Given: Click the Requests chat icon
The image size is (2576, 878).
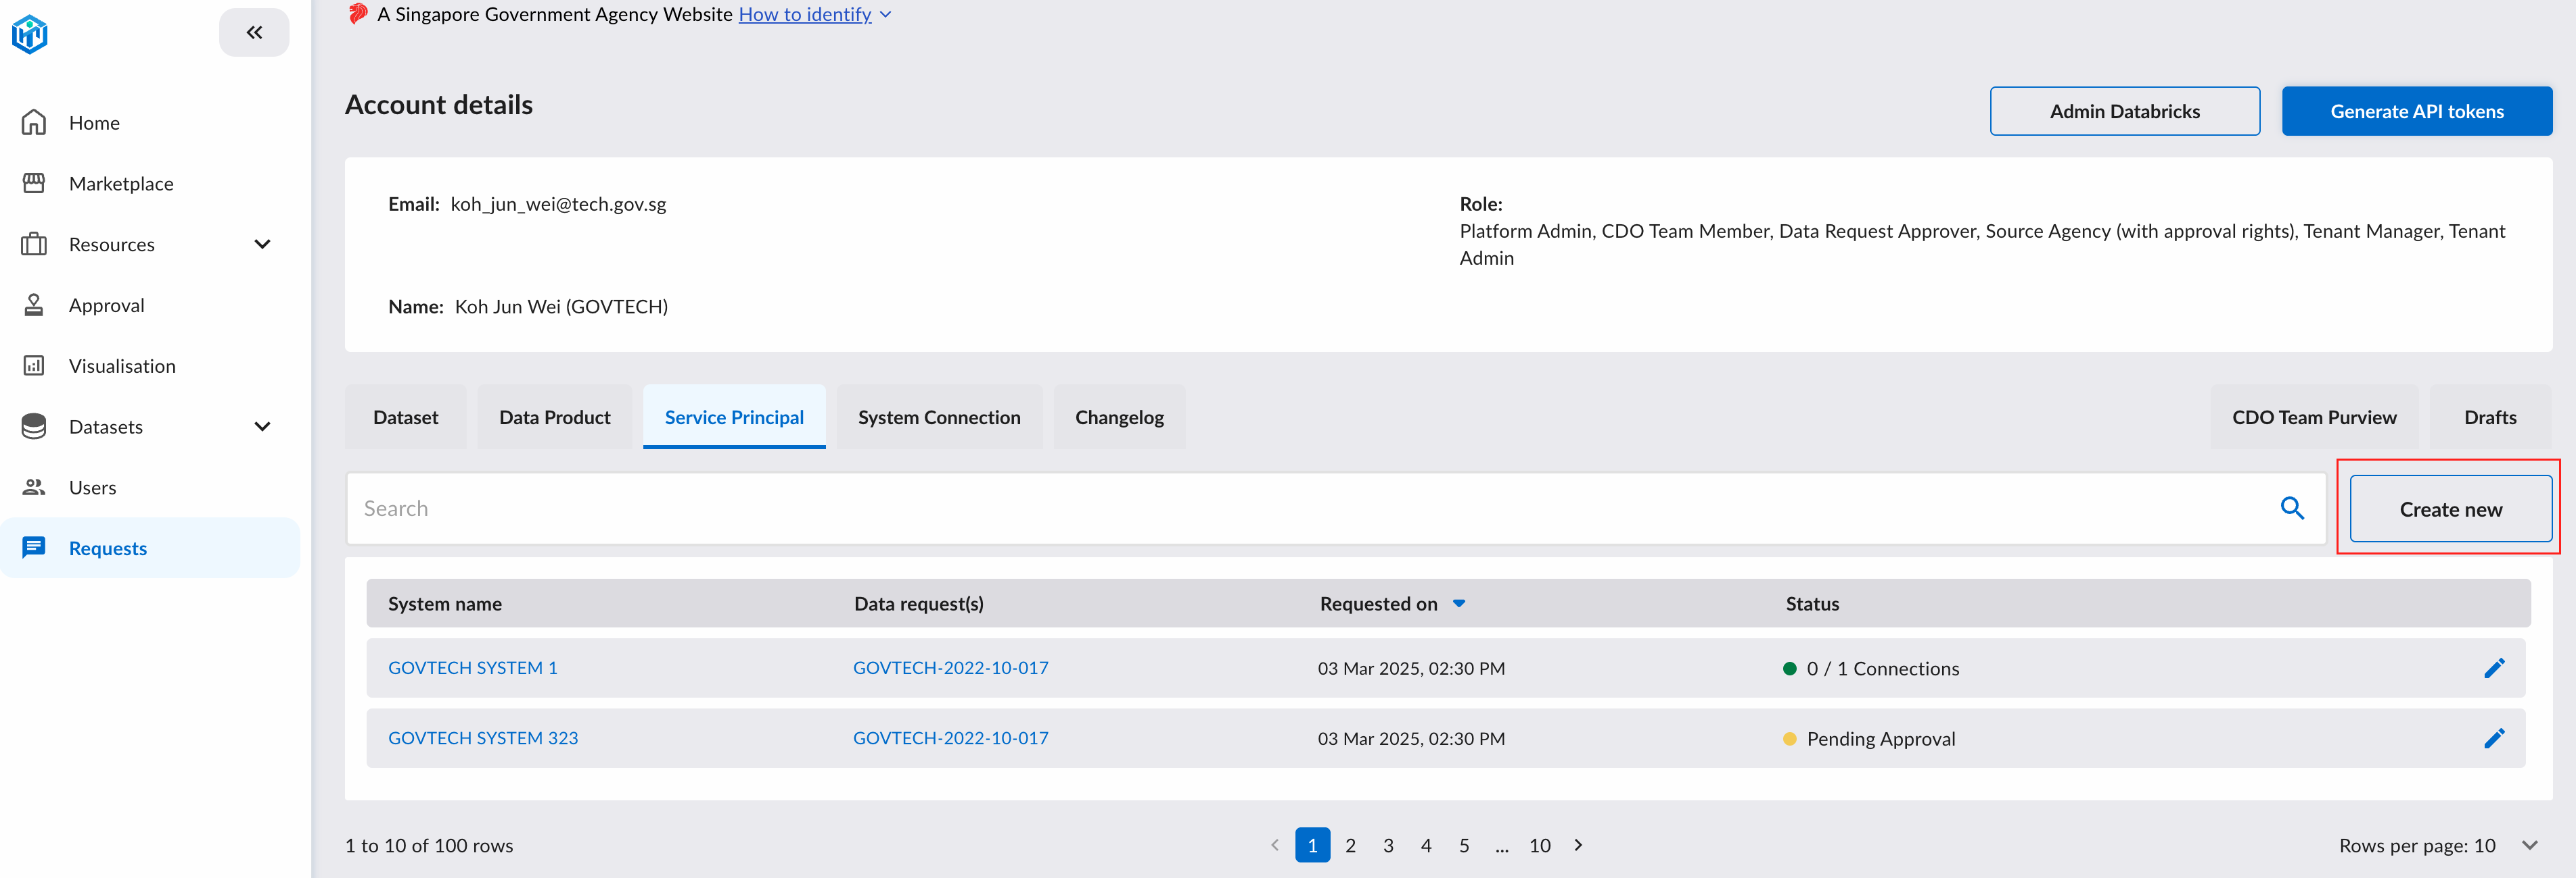Looking at the screenshot, I should click(x=34, y=547).
